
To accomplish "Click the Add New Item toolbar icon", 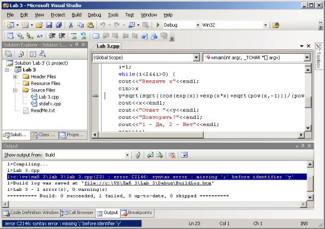I will 25,25.
